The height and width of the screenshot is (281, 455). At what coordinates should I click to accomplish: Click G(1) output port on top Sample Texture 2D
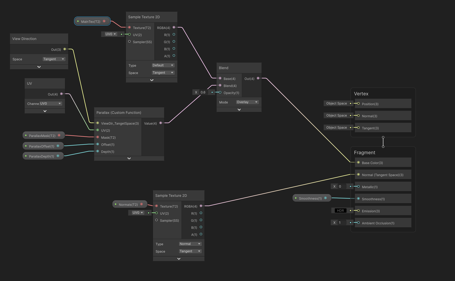click(x=174, y=41)
